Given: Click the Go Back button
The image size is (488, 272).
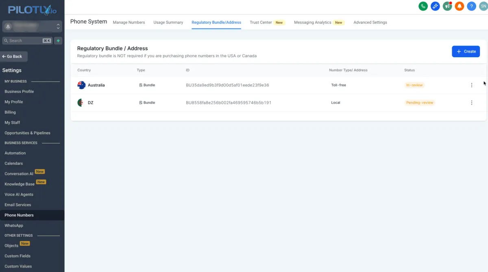Looking at the screenshot, I should click(14, 56).
